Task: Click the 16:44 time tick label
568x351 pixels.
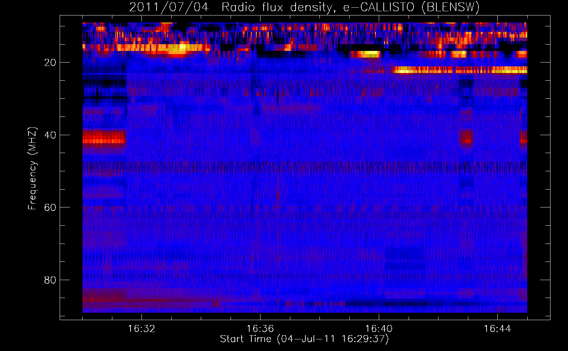Action: click(497, 329)
